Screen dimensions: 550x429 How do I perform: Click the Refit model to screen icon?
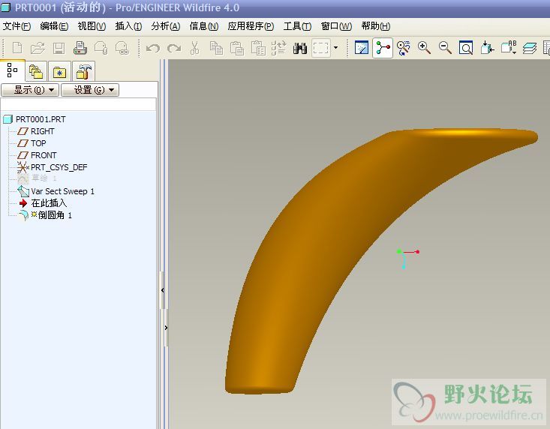466,48
